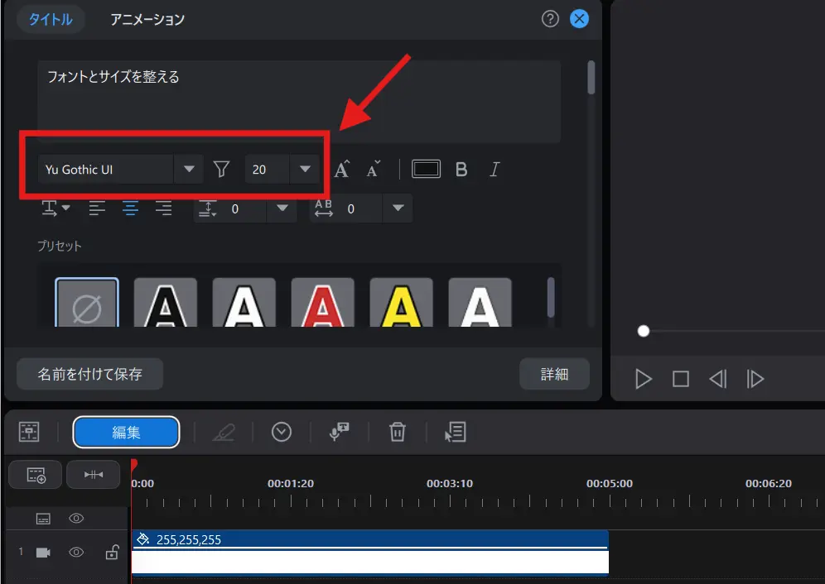The image size is (825, 584).
Task: Click the 00:05:00 mark on the ruler
Action: point(610,484)
